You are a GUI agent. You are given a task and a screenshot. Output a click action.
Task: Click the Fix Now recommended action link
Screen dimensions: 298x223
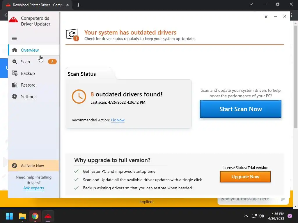point(118,120)
